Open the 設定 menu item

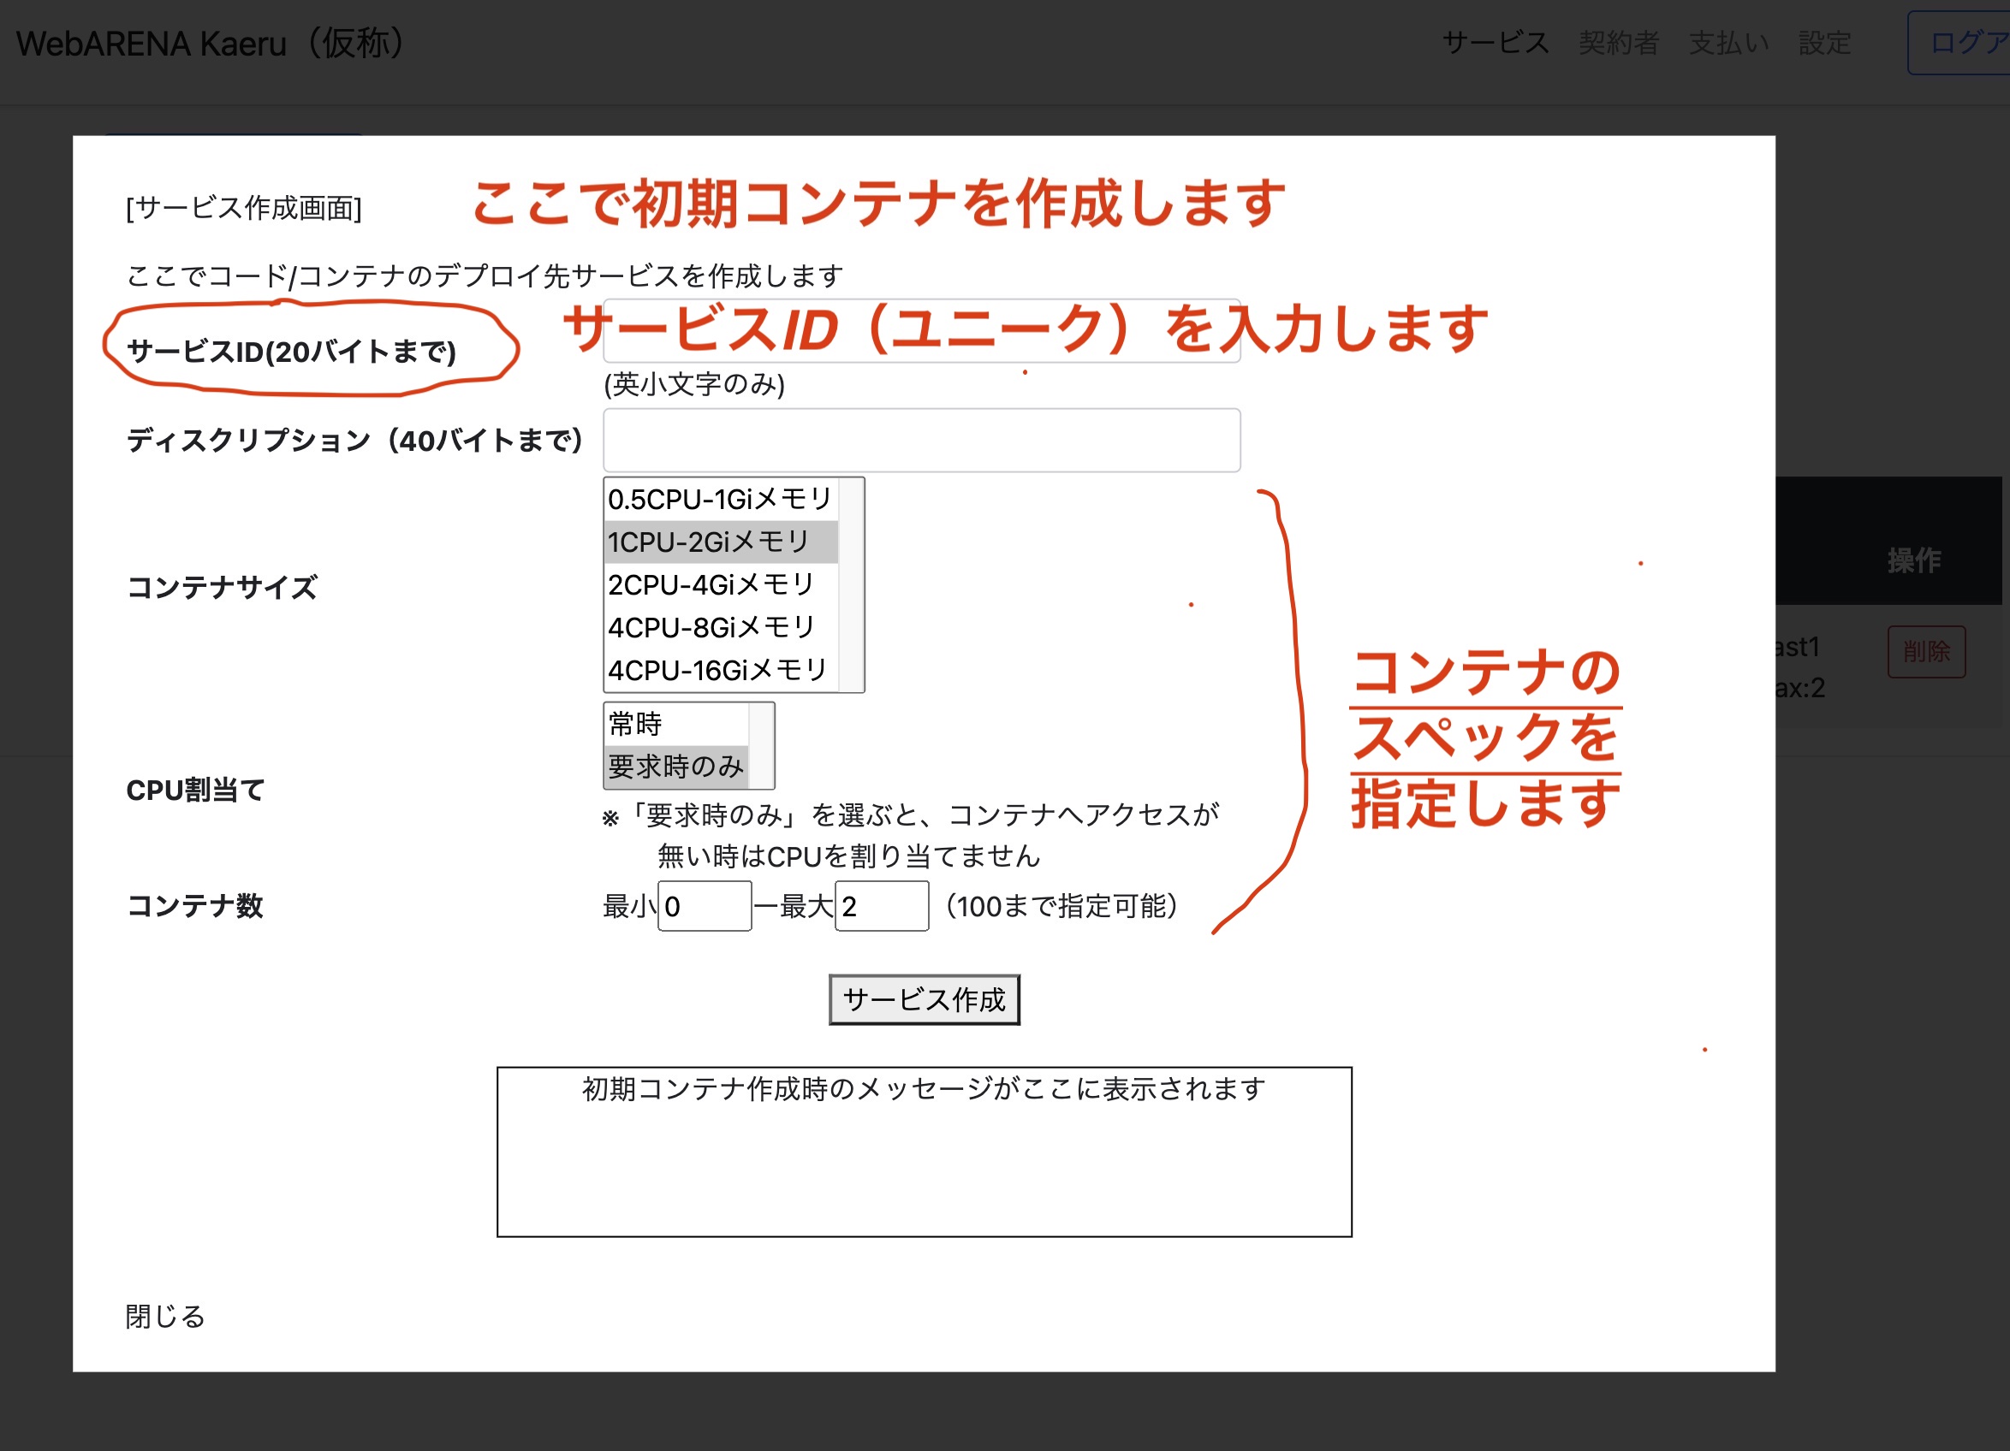pyautogui.click(x=1825, y=43)
